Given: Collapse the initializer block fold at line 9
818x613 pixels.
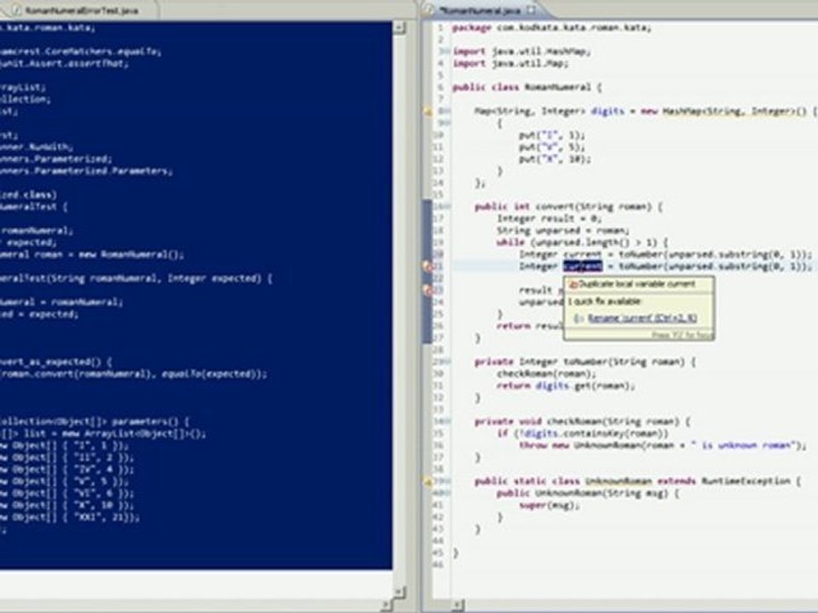Looking at the screenshot, I should coord(447,123).
